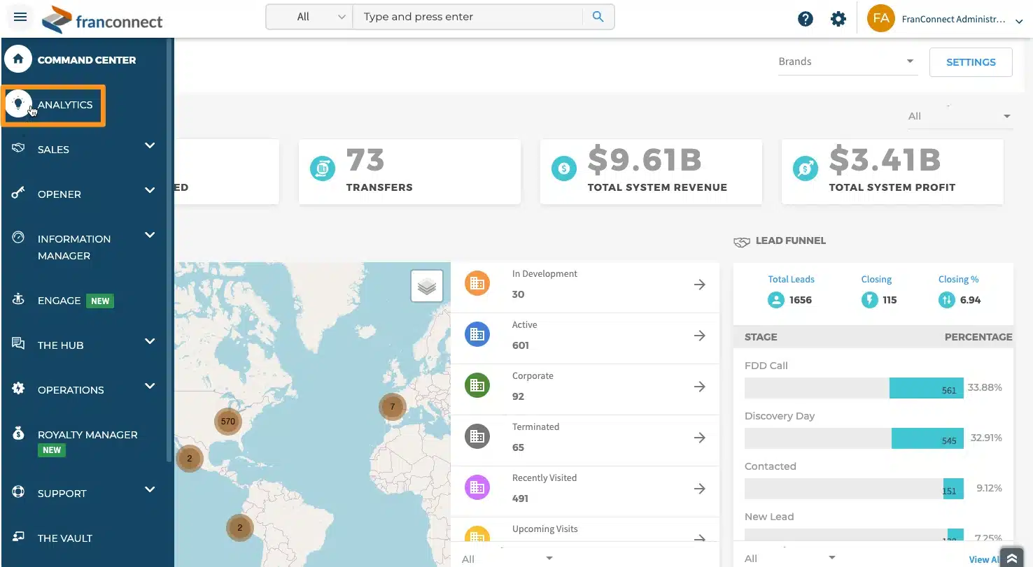Click the Information Manager gauge icon

point(18,238)
